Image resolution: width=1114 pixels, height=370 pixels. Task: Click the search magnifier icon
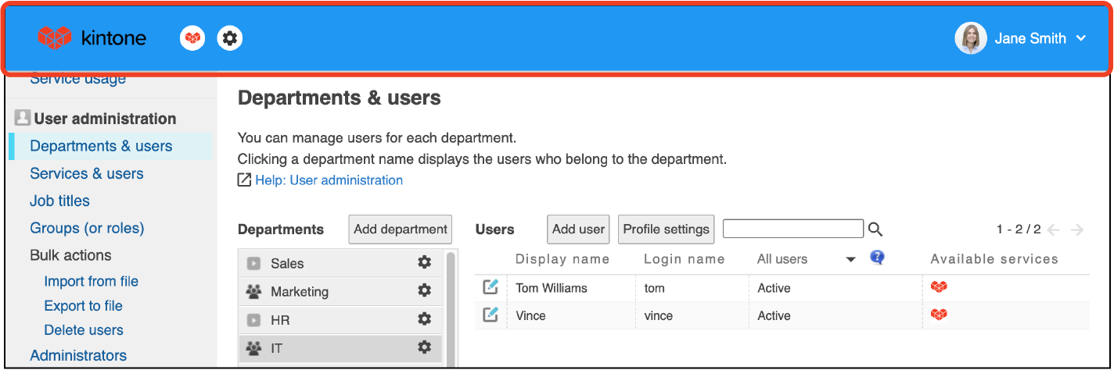[875, 229]
